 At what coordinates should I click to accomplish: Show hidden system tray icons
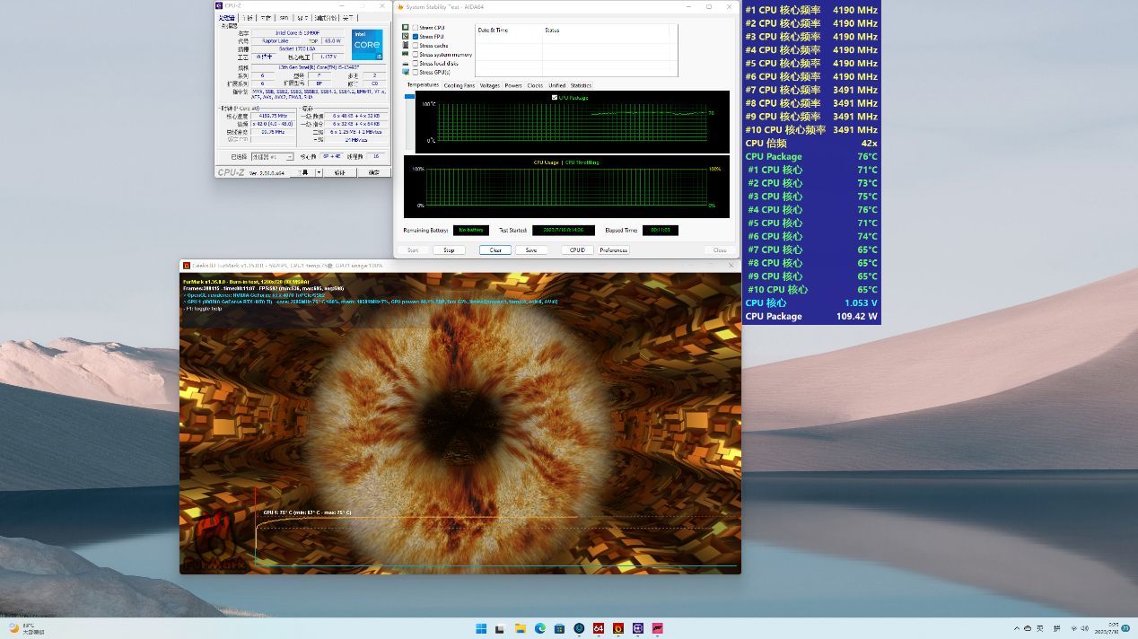(x=1016, y=628)
